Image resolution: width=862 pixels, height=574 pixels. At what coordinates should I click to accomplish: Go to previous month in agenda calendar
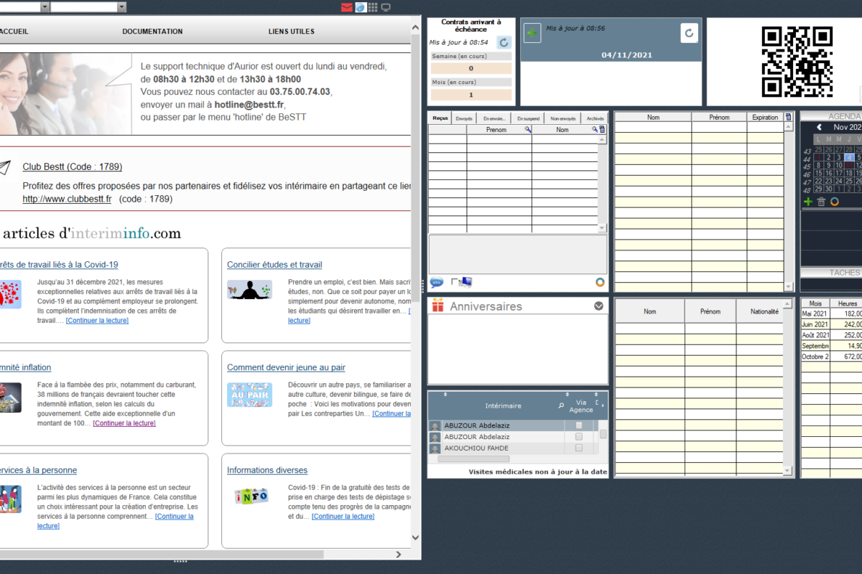[x=818, y=127]
